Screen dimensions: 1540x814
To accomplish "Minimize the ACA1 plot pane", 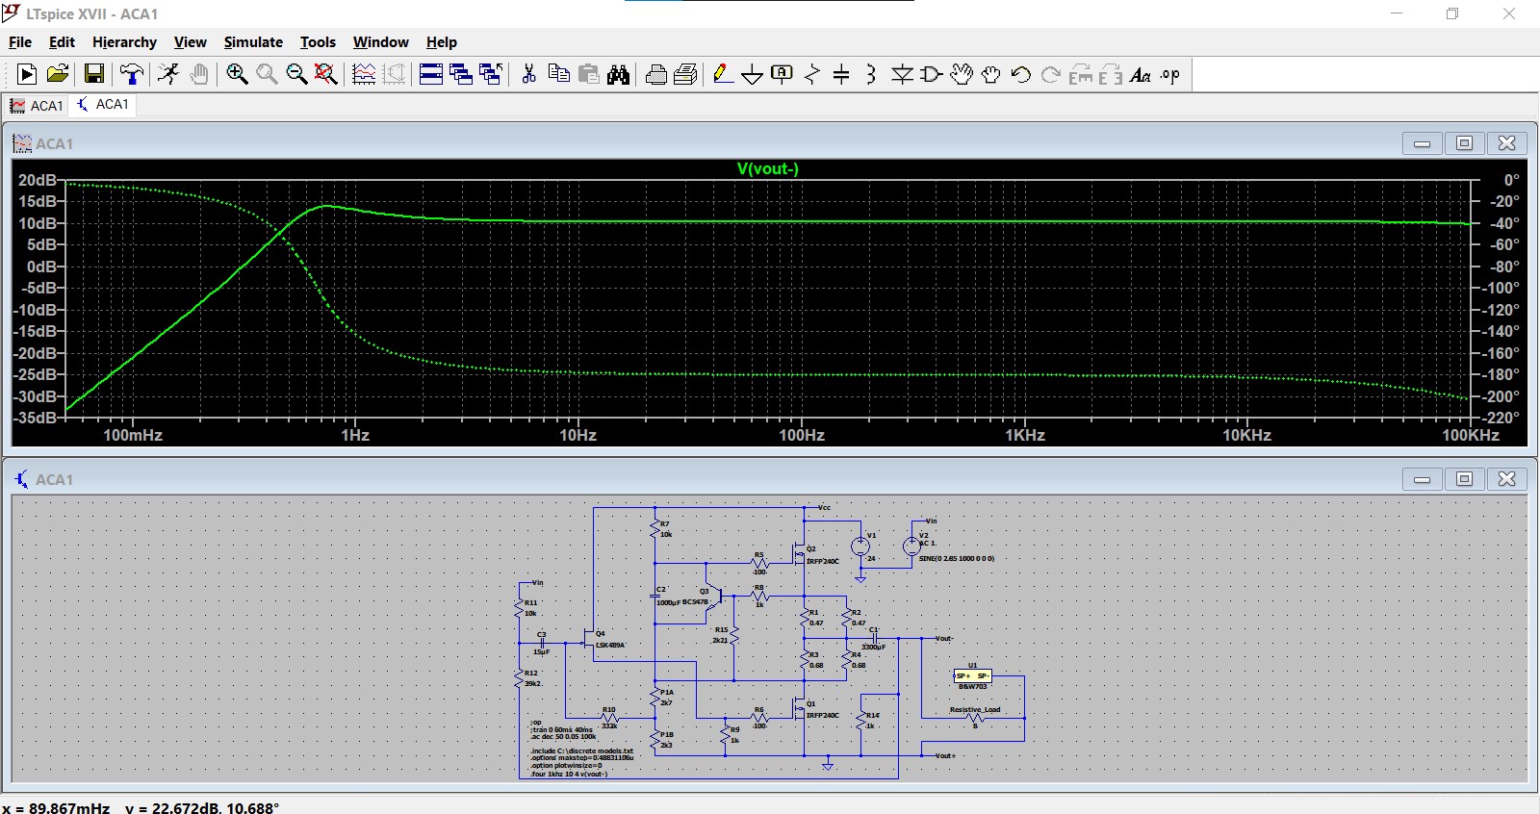I will [x=1422, y=143].
